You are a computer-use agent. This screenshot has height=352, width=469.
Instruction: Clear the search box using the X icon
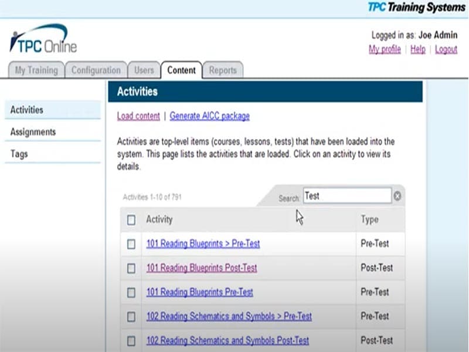pos(398,195)
